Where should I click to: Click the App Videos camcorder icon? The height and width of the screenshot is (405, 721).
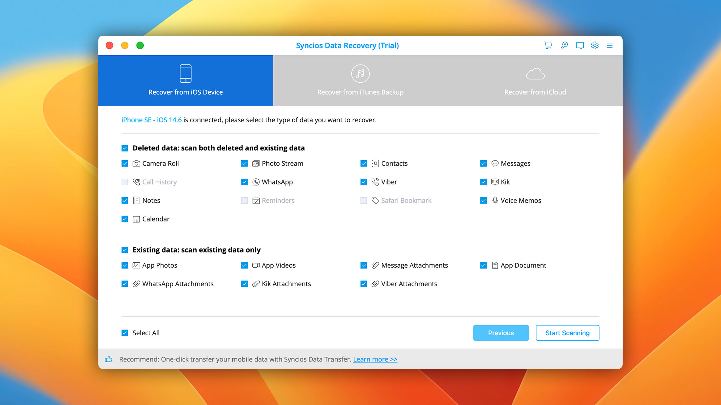click(x=256, y=265)
